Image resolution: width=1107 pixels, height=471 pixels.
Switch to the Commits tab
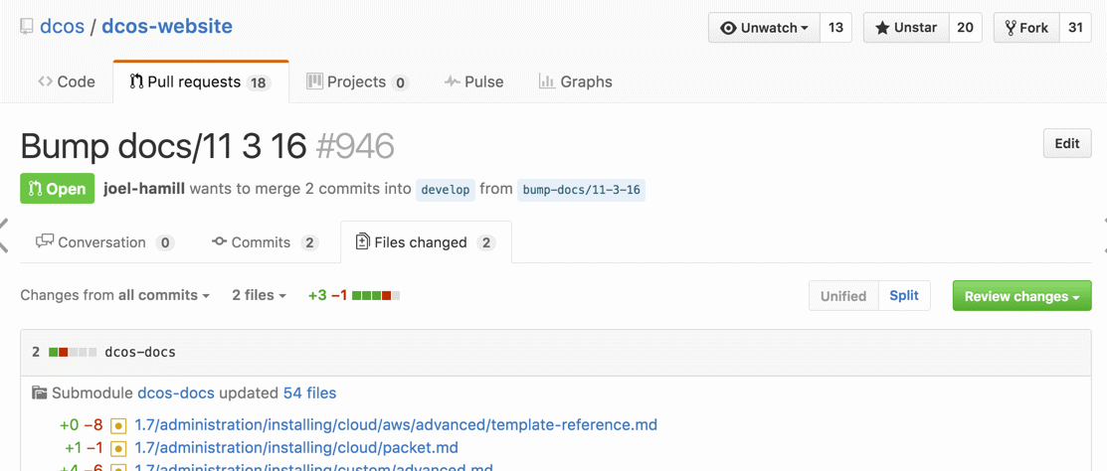click(x=266, y=242)
